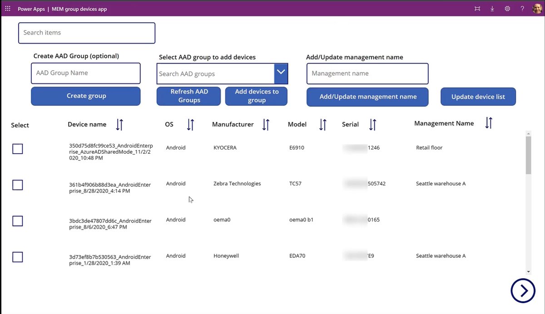
Task: Click the TC57 model cell
Action: tap(295, 184)
